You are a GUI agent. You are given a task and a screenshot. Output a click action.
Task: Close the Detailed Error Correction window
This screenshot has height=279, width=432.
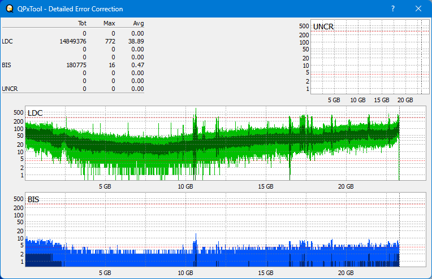click(x=418, y=9)
